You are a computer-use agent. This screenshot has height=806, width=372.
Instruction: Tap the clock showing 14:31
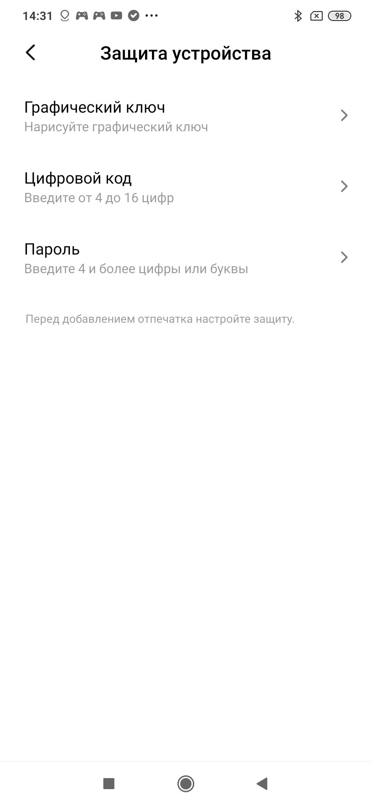pos(38,16)
